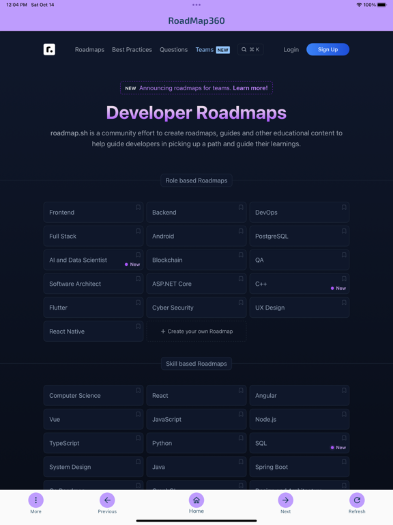The width and height of the screenshot is (393, 525).
Task: Bookmark the Java roadmap
Action: 241,461
